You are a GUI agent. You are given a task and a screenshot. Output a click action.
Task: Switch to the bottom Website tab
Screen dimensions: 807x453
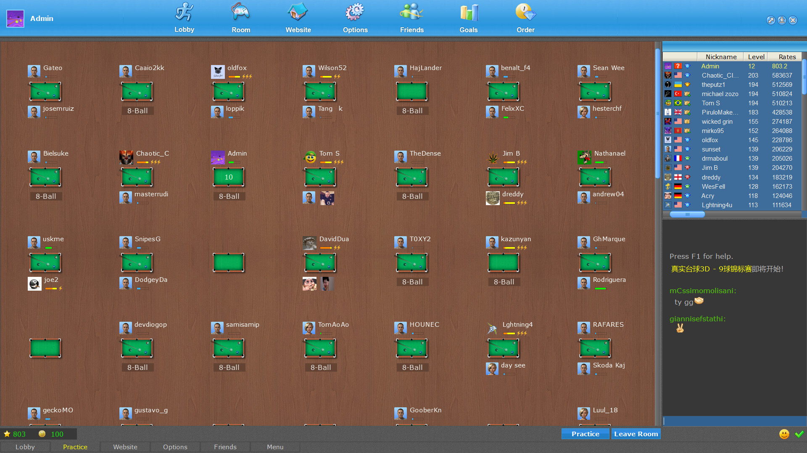[x=125, y=447]
